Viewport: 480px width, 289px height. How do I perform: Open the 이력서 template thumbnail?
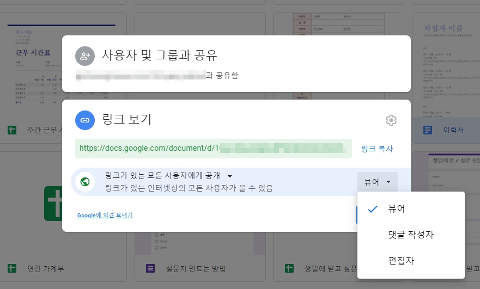tap(446, 65)
